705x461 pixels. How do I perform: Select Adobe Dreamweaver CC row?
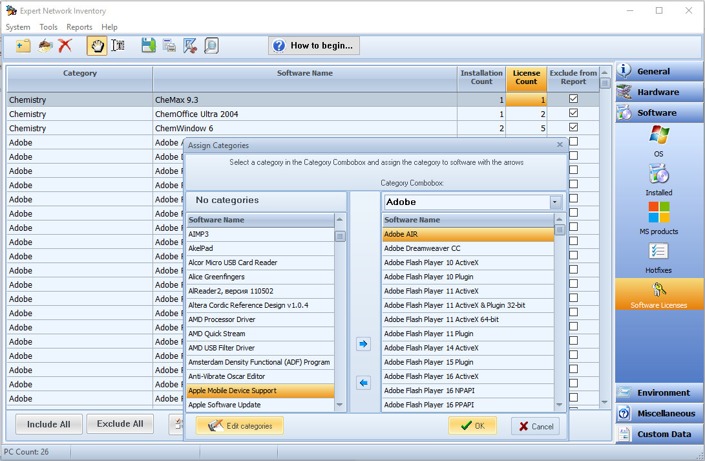(468, 248)
